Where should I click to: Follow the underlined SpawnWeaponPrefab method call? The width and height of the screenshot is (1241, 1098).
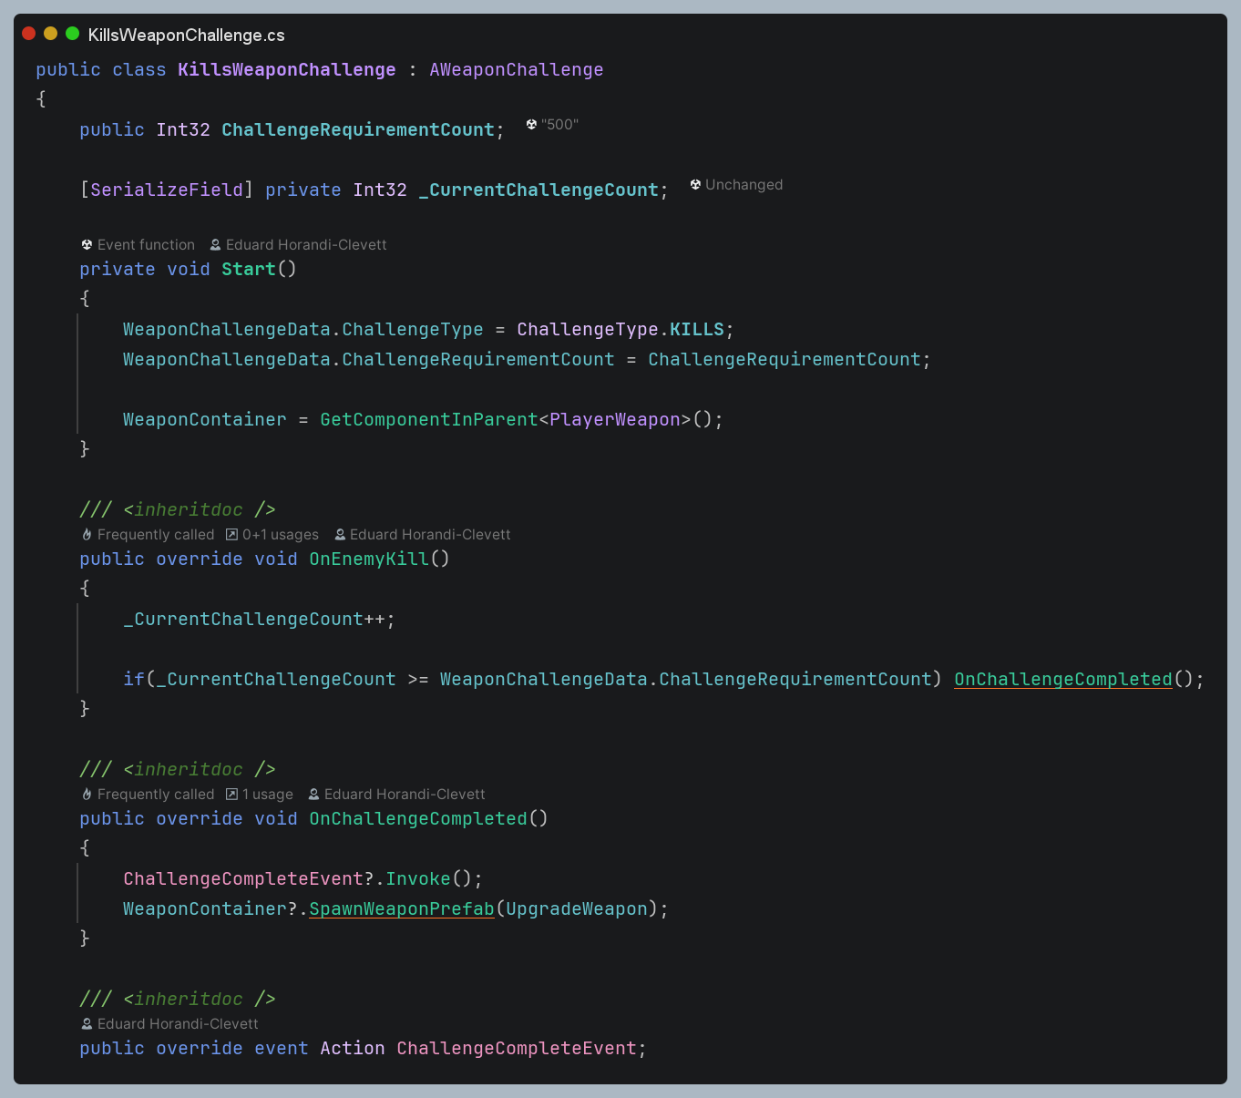(401, 909)
